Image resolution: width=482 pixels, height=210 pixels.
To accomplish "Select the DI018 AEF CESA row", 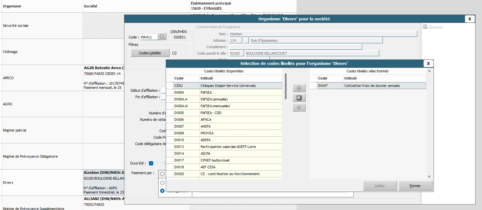I will pyautogui.click(x=224, y=167).
